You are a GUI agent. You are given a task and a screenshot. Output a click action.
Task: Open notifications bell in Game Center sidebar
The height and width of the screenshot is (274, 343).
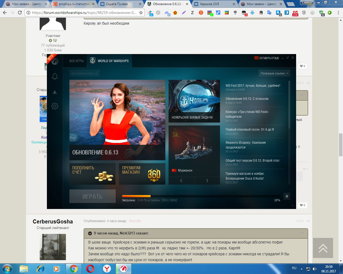pos(55,77)
